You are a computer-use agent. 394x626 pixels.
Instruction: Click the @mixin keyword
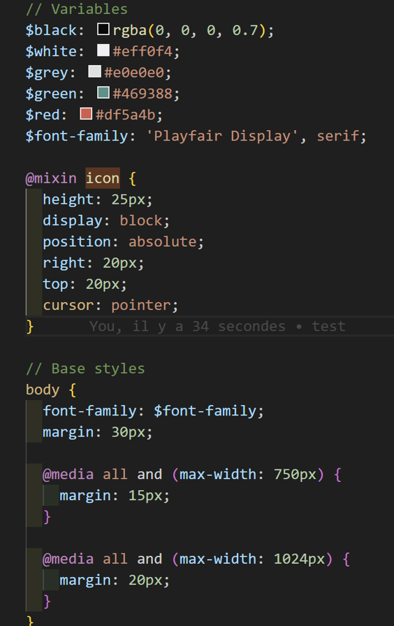pos(51,178)
